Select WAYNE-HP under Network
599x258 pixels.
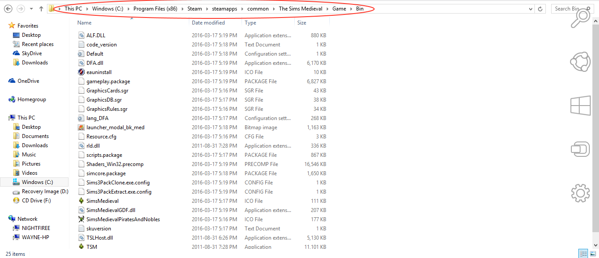36,237
